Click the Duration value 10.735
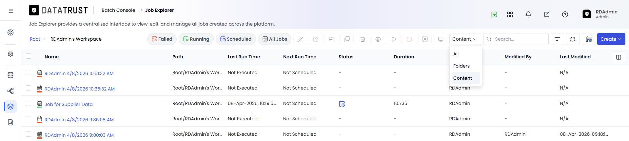 pyautogui.click(x=400, y=103)
